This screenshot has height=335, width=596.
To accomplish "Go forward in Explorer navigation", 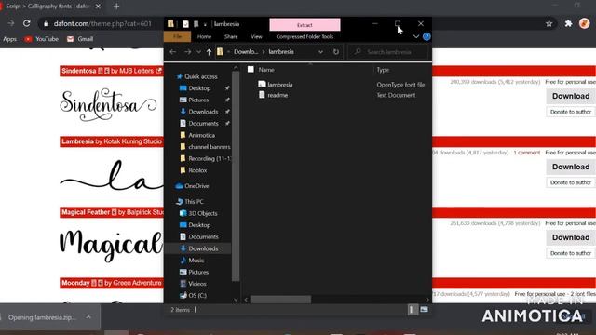I will [x=187, y=52].
